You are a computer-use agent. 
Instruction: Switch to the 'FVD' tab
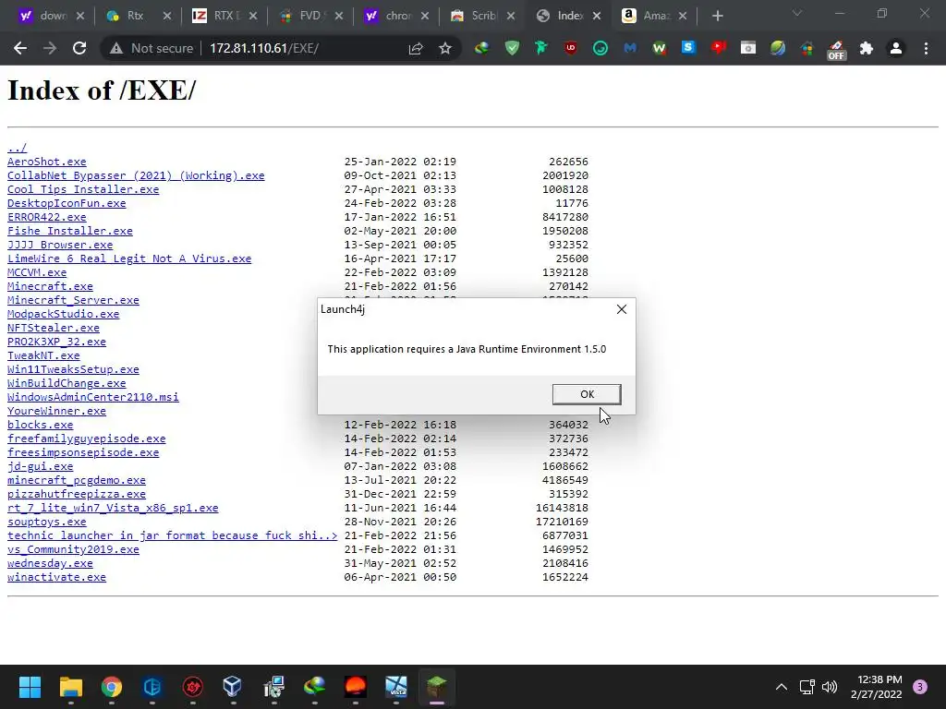[x=310, y=16]
